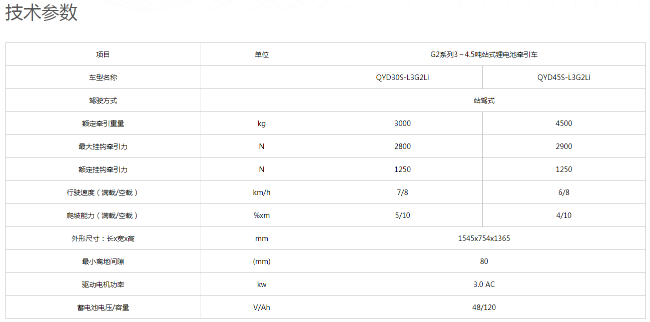
Task: Click the QYD30S-L3G2Li model name cell
Action: [x=402, y=77]
